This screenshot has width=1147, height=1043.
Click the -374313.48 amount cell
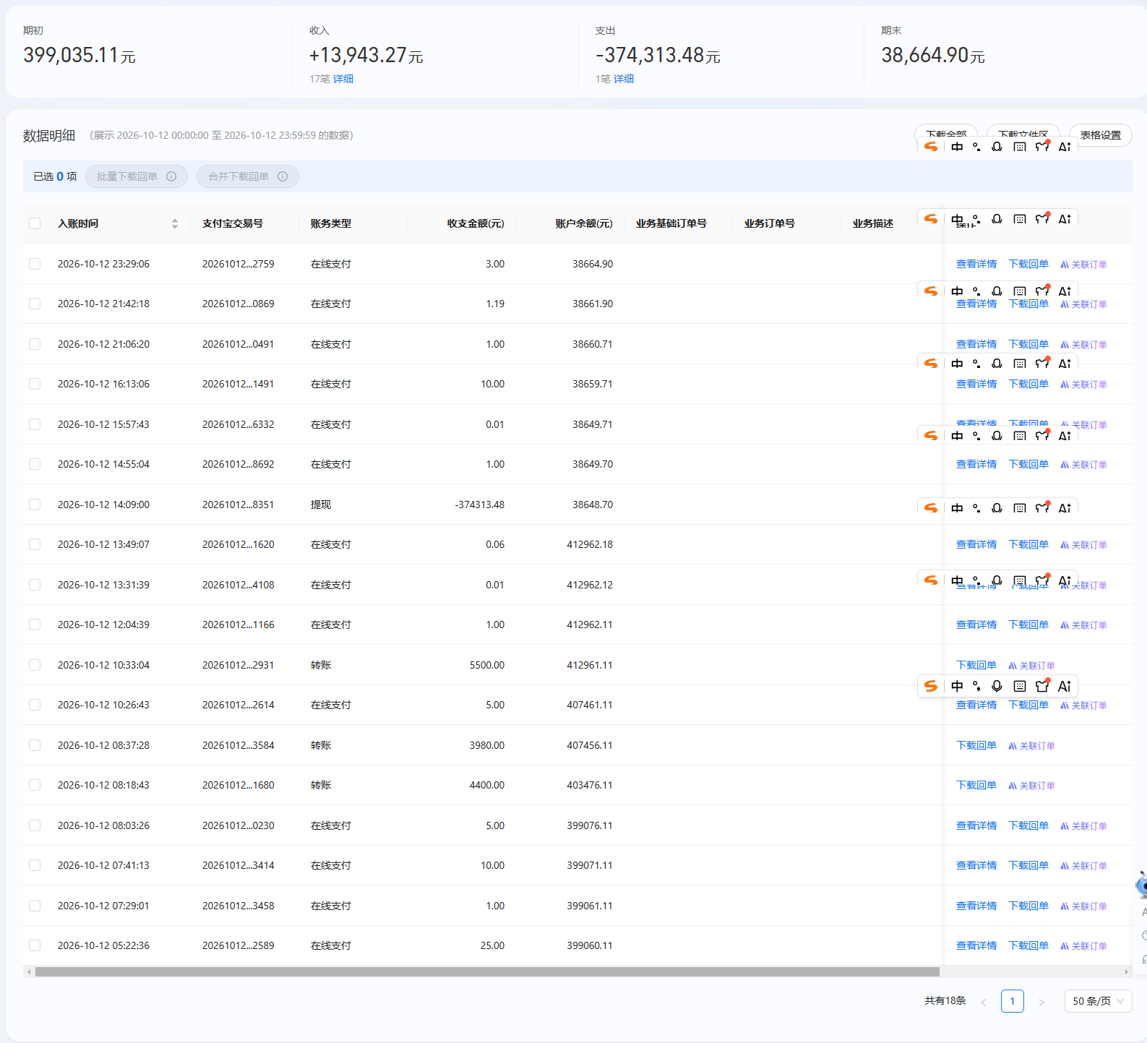click(480, 505)
